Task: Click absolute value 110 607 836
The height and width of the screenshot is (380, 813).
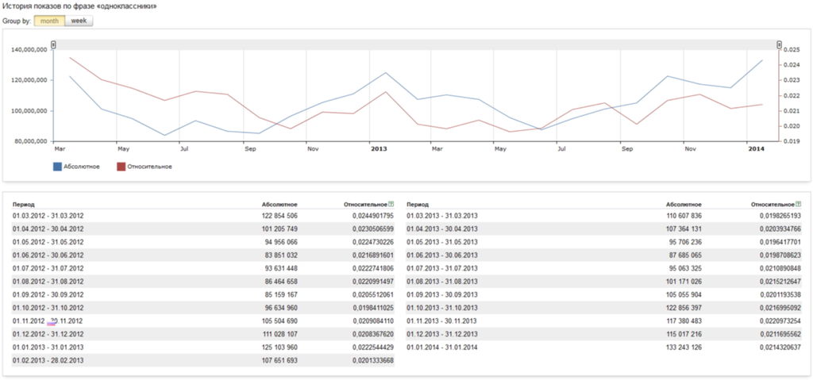Action: point(684,216)
